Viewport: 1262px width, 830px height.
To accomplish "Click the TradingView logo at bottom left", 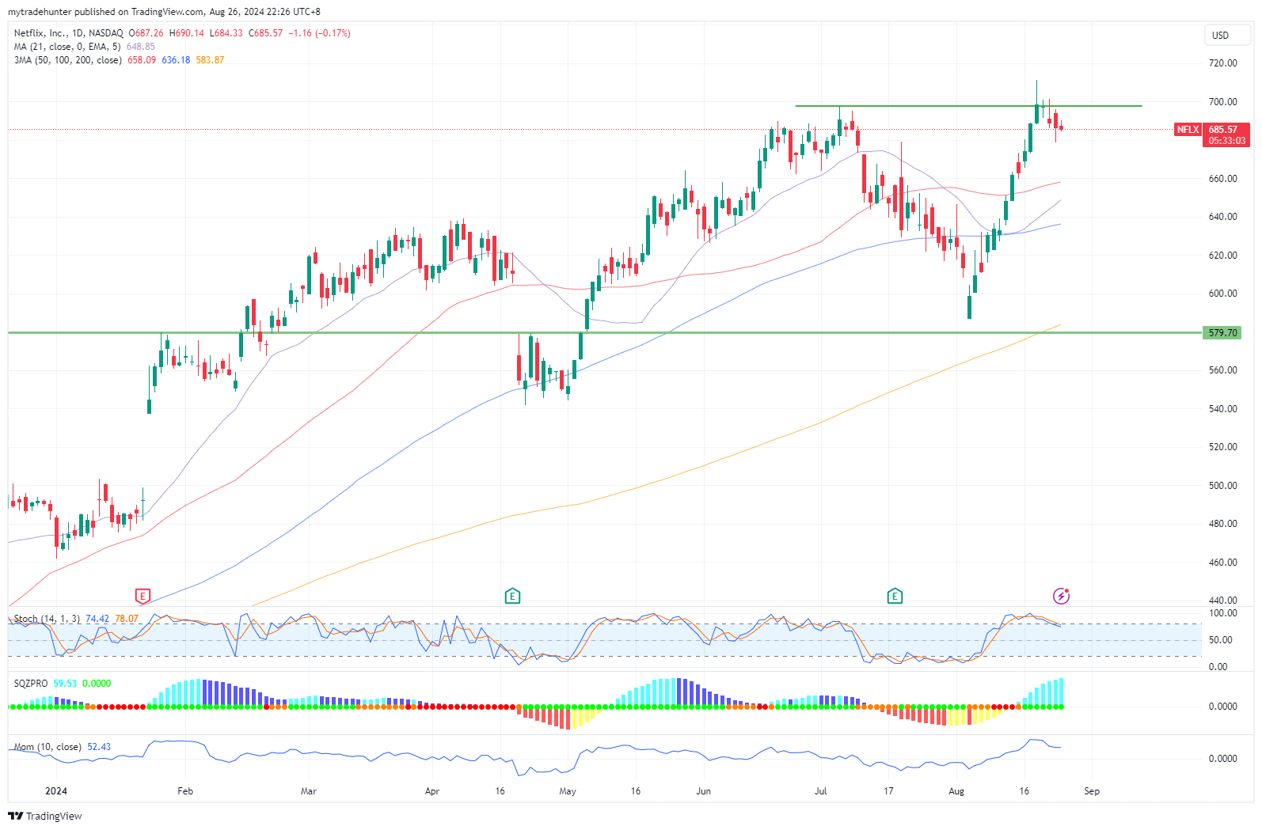I will point(45,816).
